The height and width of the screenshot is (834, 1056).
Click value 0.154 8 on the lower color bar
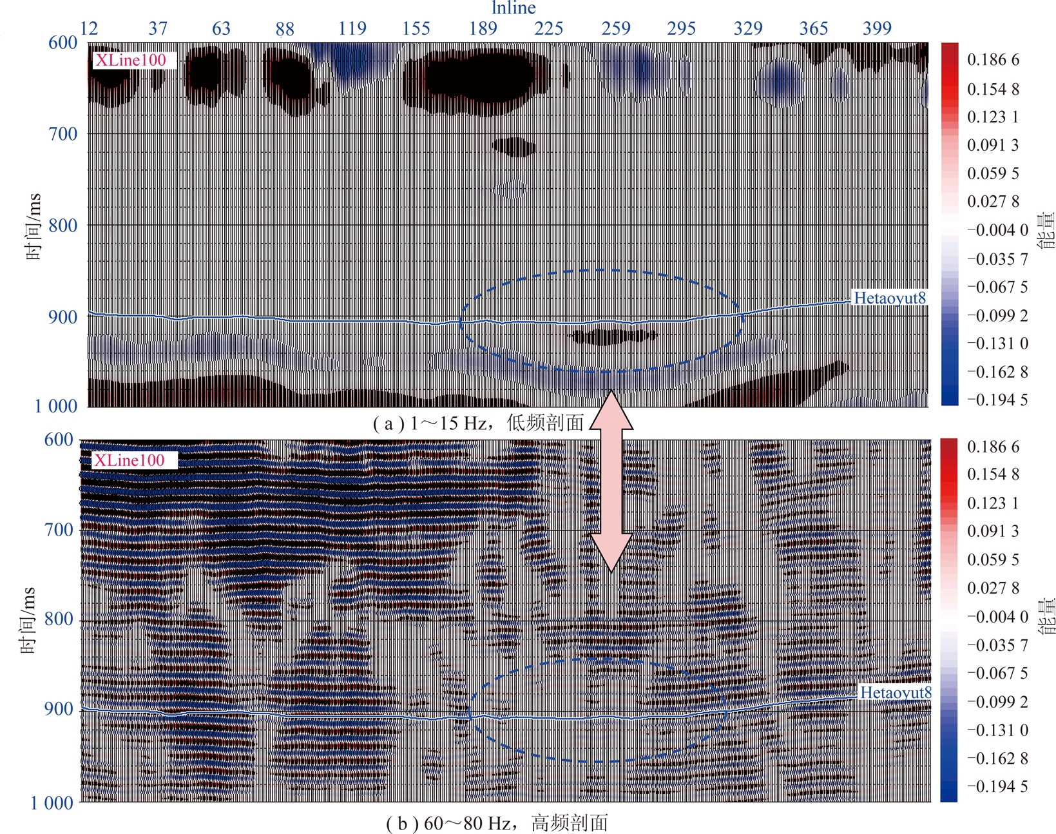point(993,474)
